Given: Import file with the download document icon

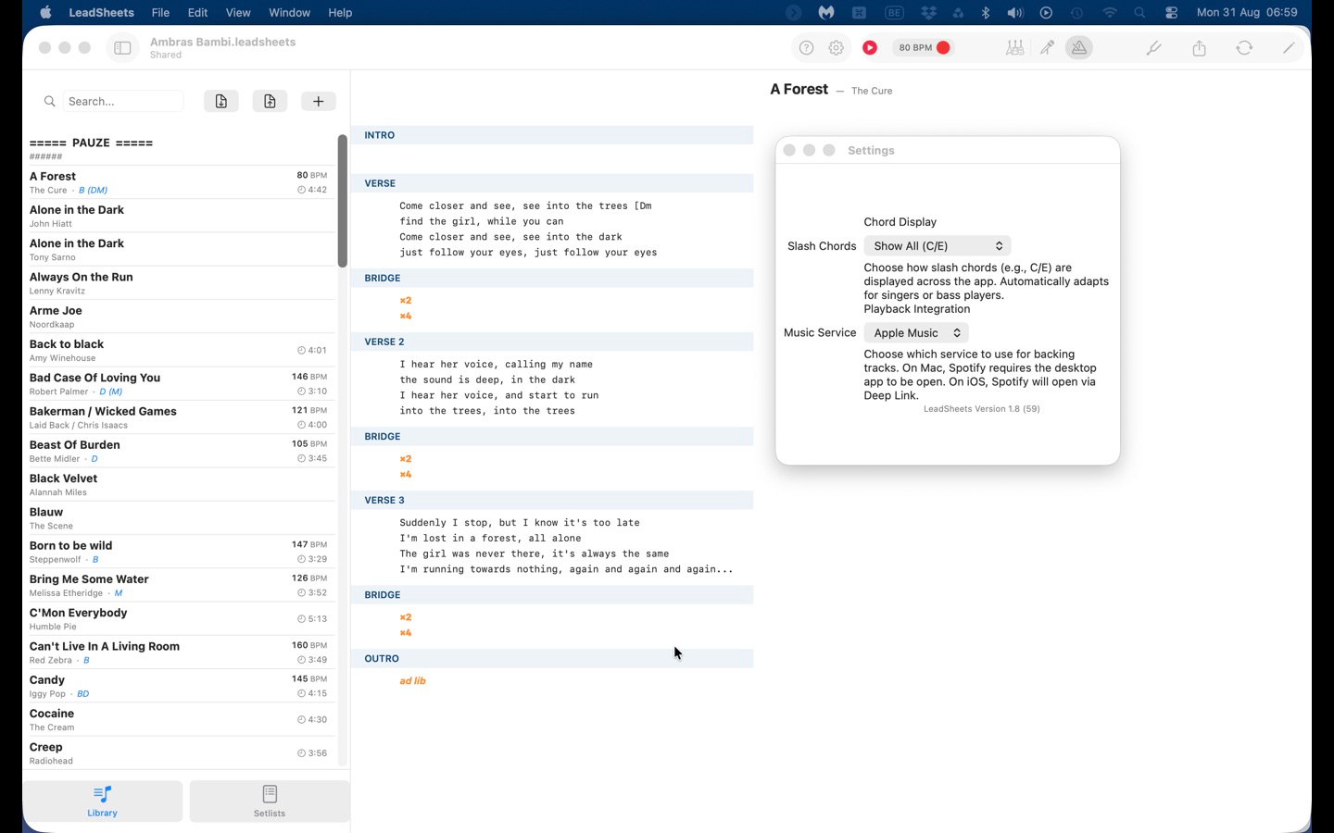Looking at the screenshot, I should (221, 101).
